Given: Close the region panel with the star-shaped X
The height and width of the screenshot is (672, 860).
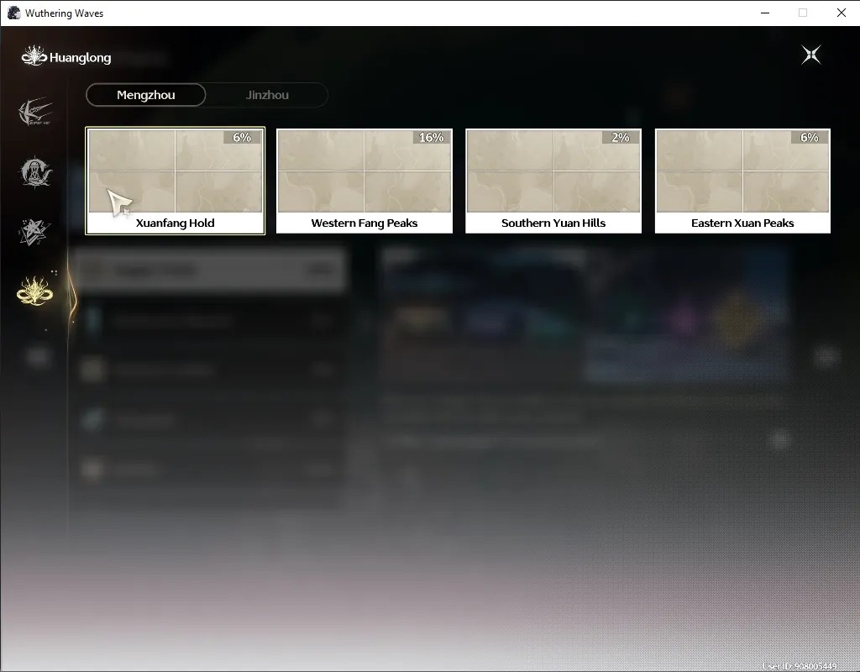Looking at the screenshot, I should tap(811, 55).
